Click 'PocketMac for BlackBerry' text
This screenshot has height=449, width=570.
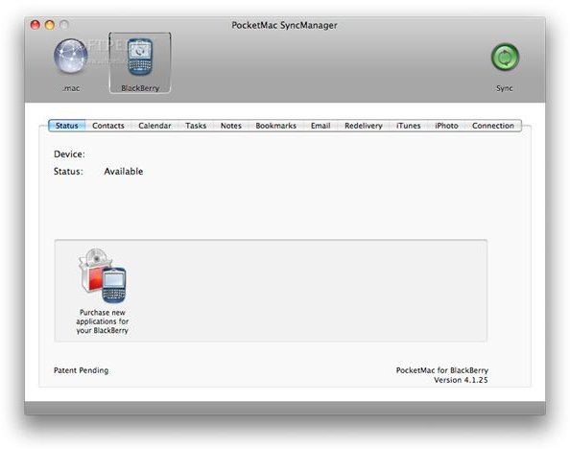click(442, 370)
